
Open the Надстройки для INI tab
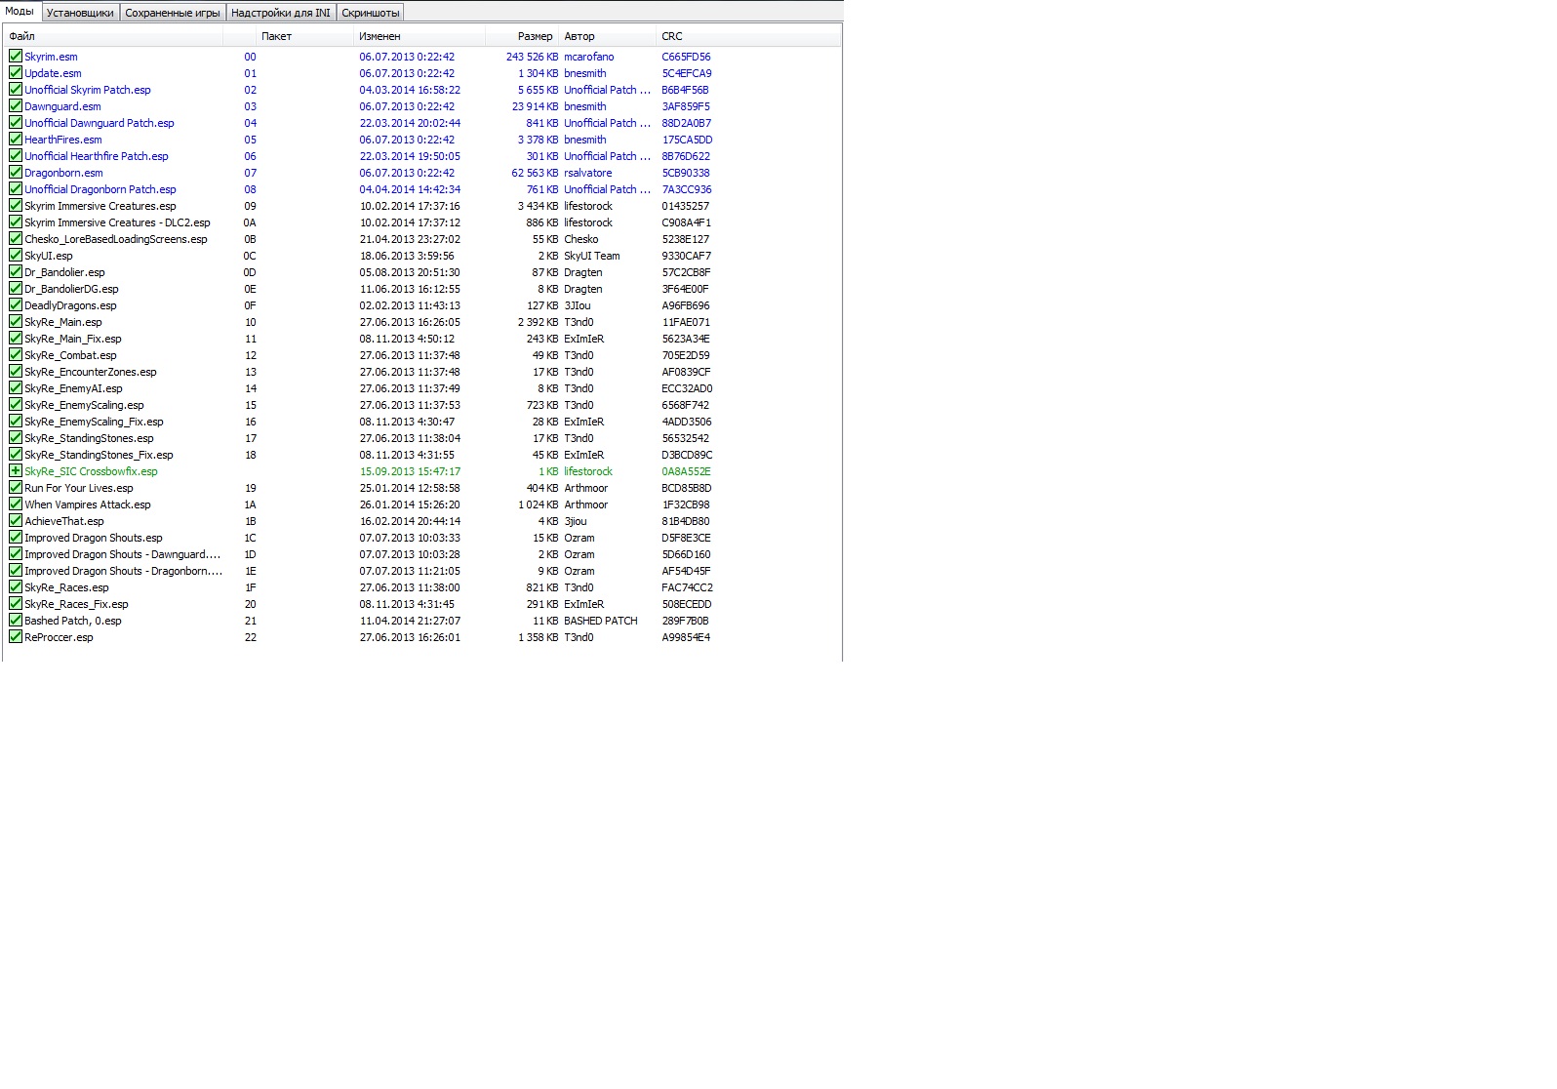281,13
